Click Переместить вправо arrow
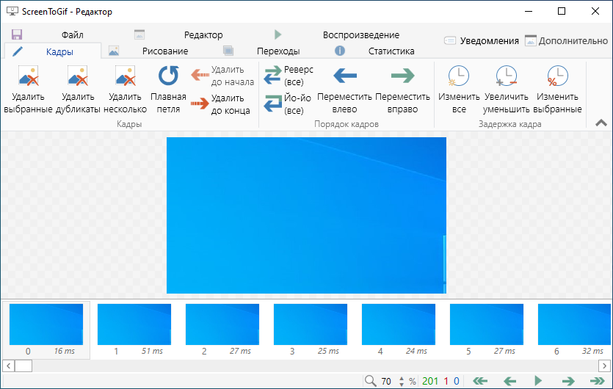Viewport: 613px width, 389px height. (x=403, y=76)
